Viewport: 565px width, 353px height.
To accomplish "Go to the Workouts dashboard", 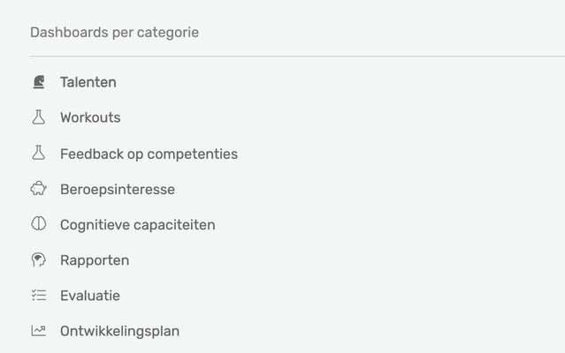I will point(90,117).
